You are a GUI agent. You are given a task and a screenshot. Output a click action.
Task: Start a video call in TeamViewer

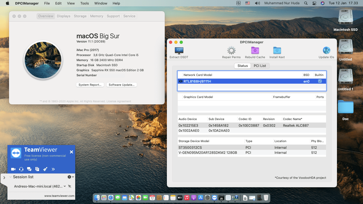[x=13, y=169]
